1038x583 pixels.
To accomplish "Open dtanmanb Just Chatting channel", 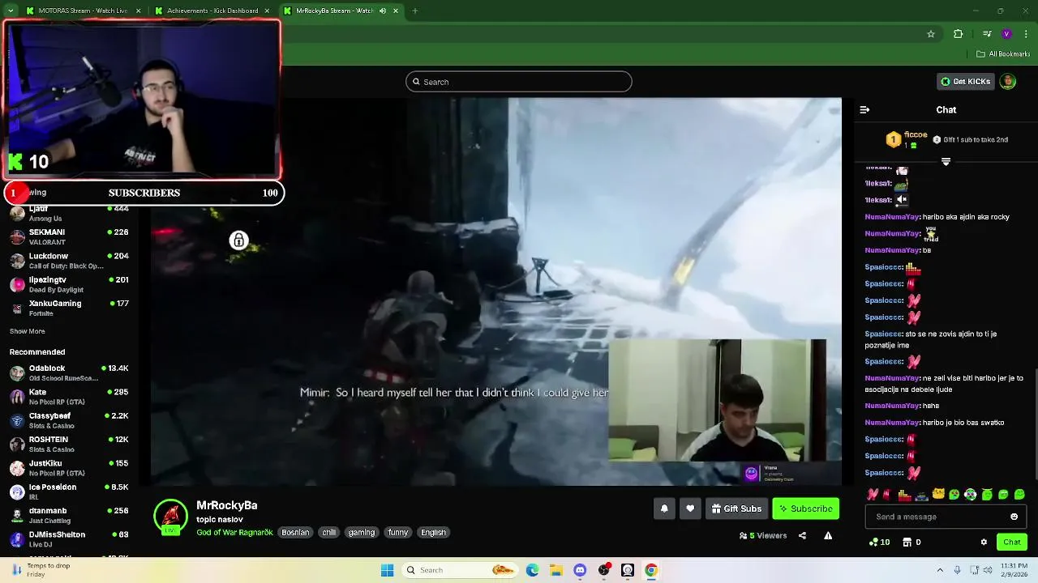I will coord(69,515).
